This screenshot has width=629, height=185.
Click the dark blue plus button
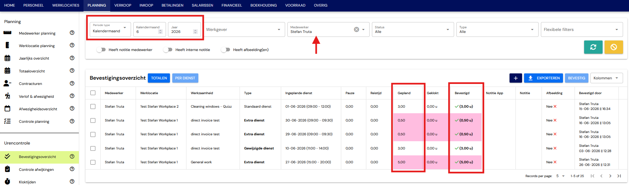coord(515,78)
